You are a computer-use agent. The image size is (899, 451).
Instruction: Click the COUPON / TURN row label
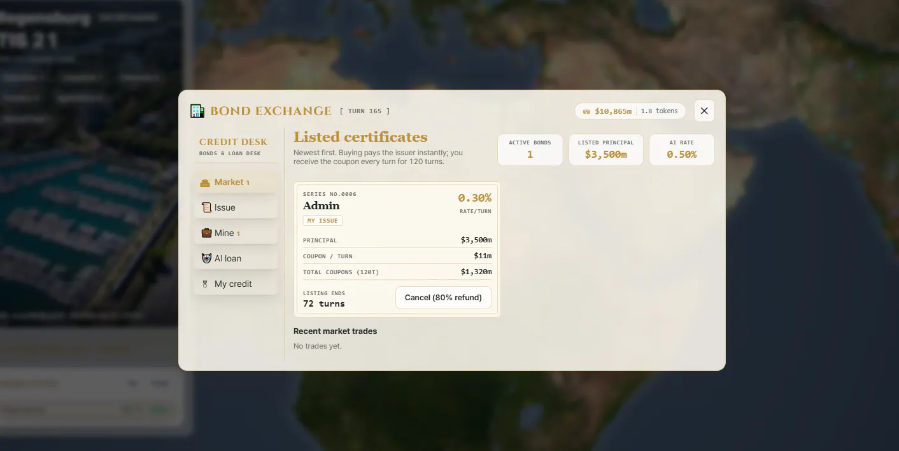click(328, 256)
